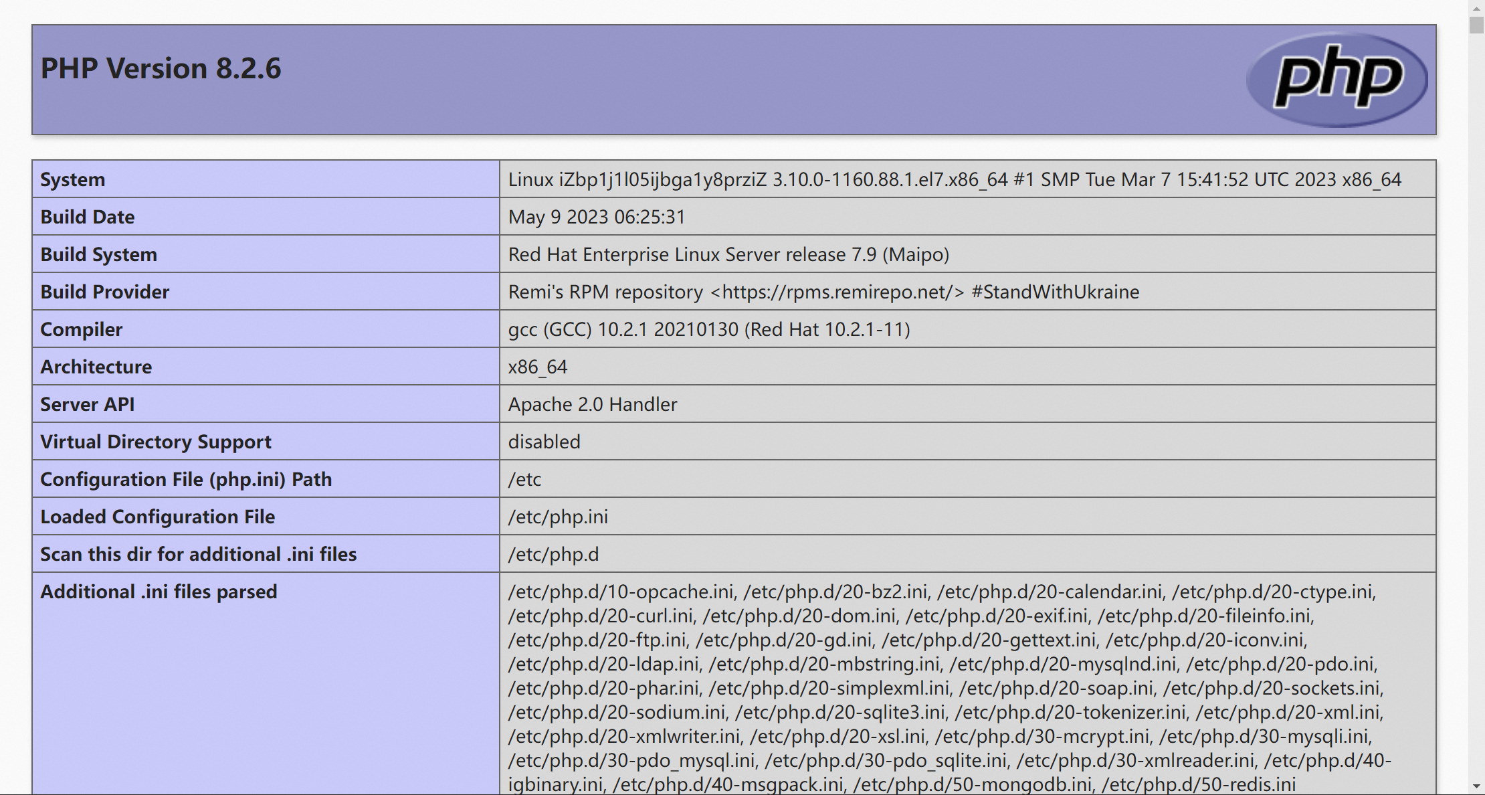Click the Build System label cell
This screenshot has height=795, width=1485.
coord(98,254)
